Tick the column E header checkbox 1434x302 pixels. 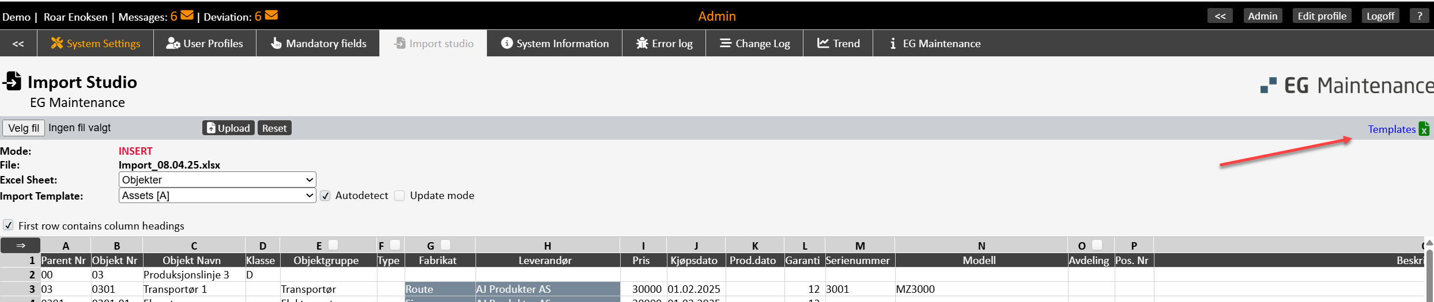click(x=333, y=245)
